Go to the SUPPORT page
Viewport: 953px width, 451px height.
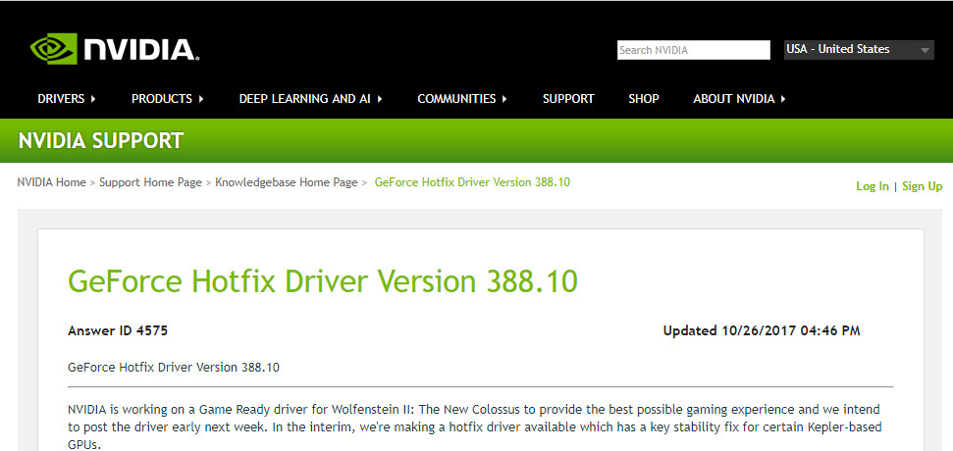[x=568, y=99]
